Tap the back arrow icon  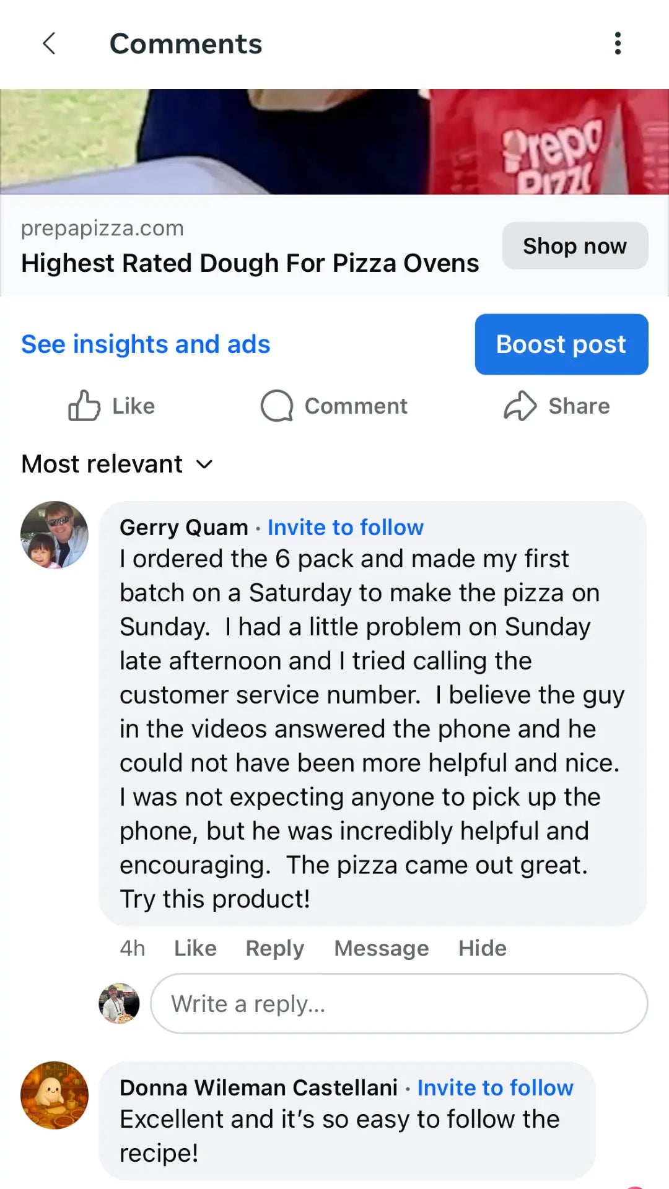[50, 44]
